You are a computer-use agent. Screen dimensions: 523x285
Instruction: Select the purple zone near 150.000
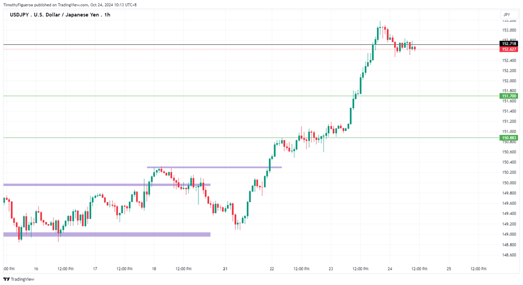[x=107, y=184]
